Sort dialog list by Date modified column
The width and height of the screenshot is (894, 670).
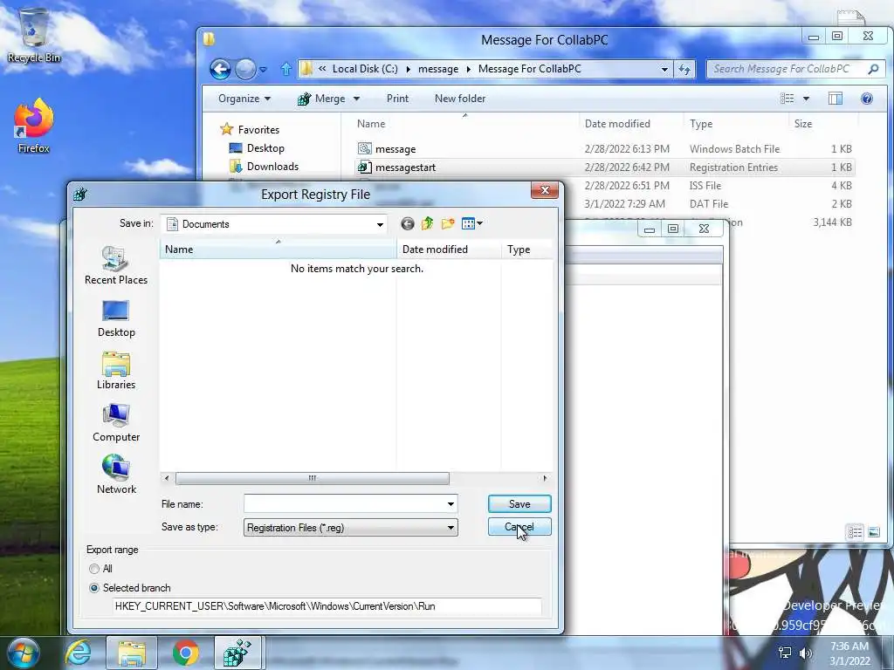[449, 249]
